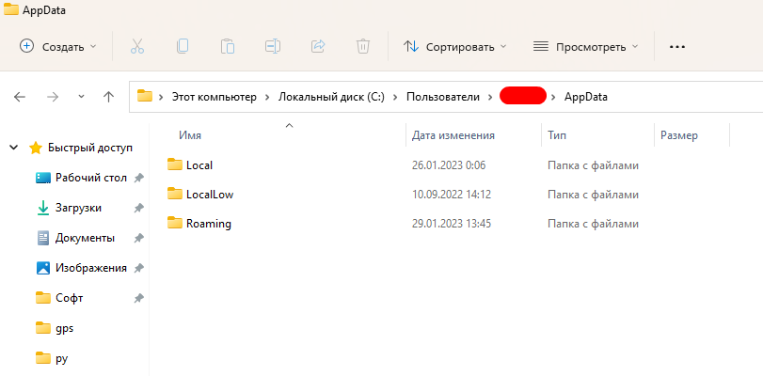Viewport: 763px width, 376px height.
Task: Click the Paste clipboard icon
Action: [x=228, y=46]
